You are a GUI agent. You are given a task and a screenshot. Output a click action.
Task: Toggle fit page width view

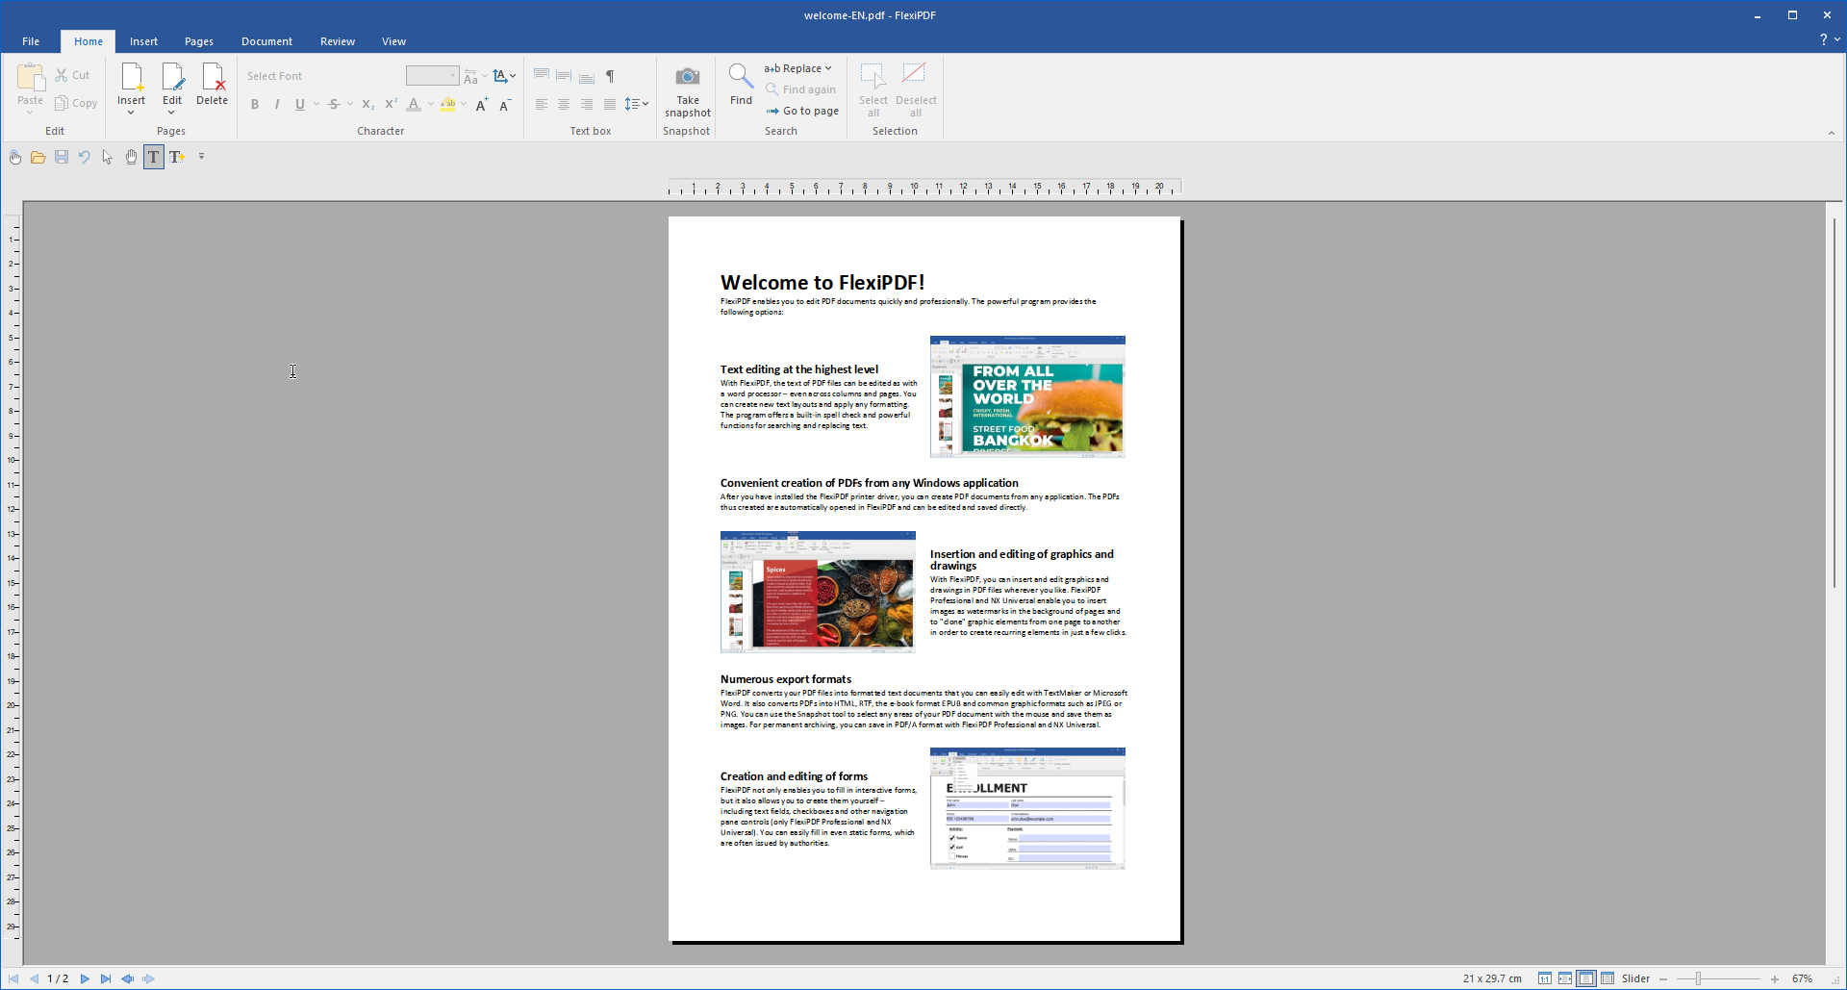1565,978
